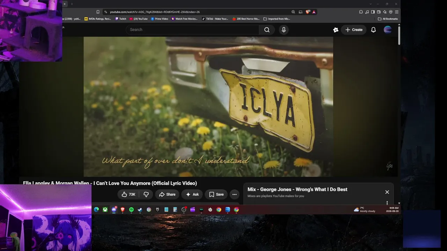Dislike the video with thumbs down
Screen dimensions: 447x251
click(146, 195)
